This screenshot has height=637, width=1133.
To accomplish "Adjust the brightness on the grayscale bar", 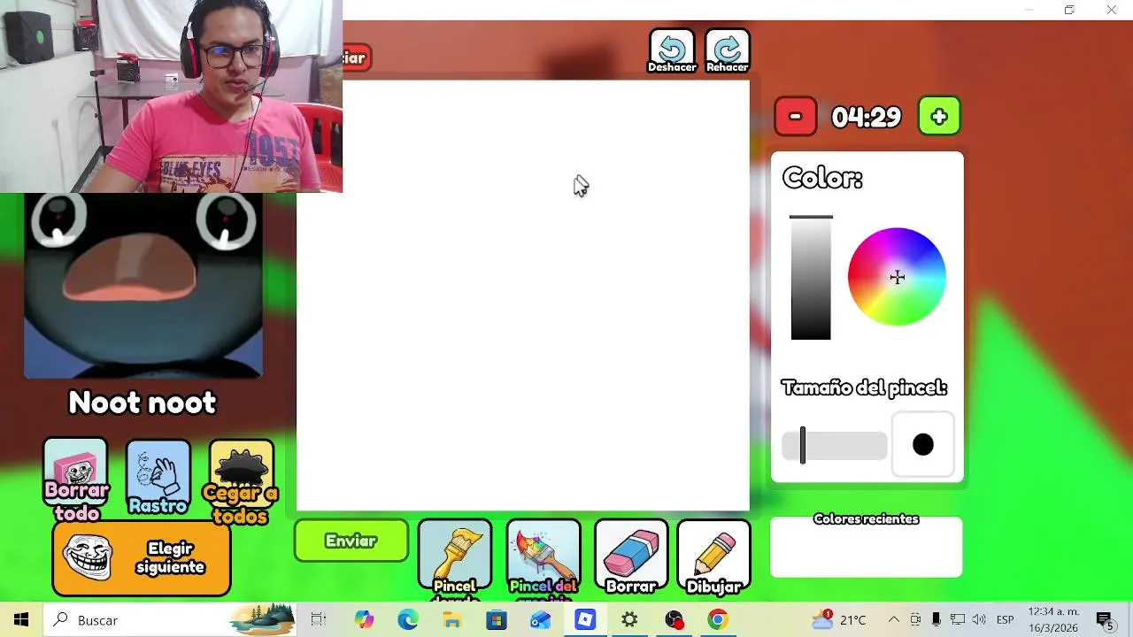I will click(811, 278).
